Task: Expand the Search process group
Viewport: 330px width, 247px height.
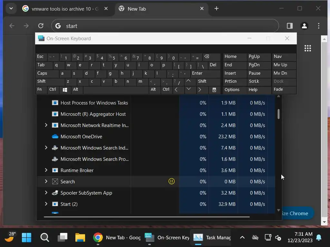Action: click(46, 181)
